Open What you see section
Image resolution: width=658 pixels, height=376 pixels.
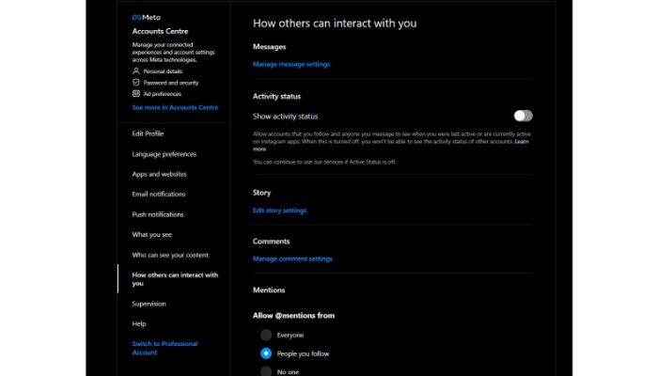point(152,235)
